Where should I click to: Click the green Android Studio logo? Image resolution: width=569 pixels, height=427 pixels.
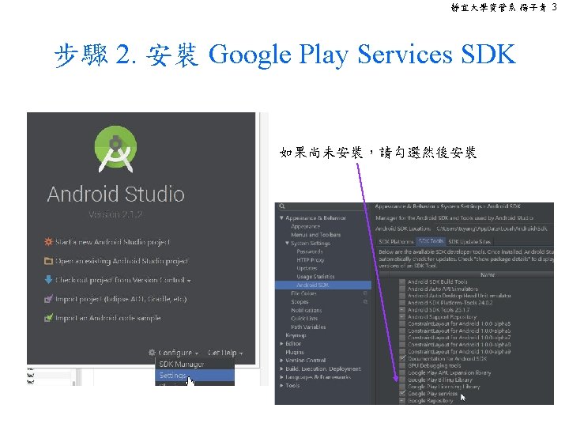pyautogui.click(x=115, y=149)
